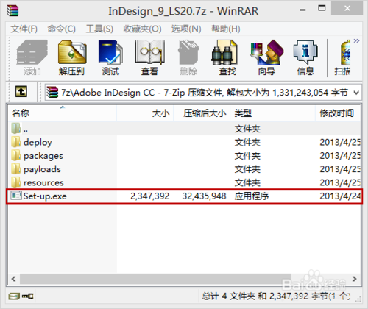This screenshot has height=309, width=368.
Task: Select the packages folder icon
Action: point(16,155)
